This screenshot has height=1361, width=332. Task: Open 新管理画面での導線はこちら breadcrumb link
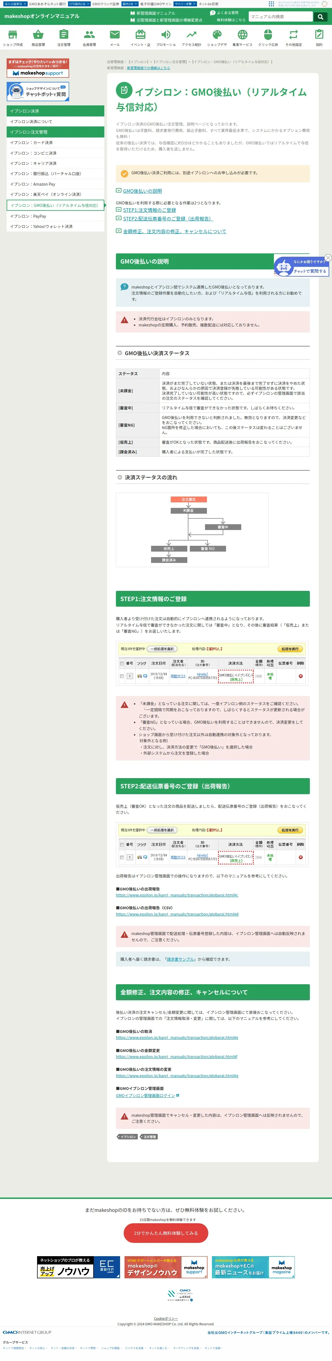click(x=149, y=68)
